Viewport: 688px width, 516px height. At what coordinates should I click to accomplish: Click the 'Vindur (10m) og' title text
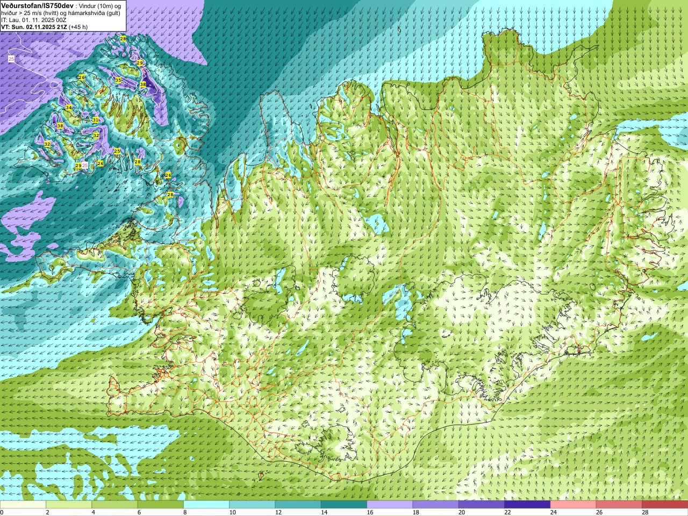pos(100,5)
